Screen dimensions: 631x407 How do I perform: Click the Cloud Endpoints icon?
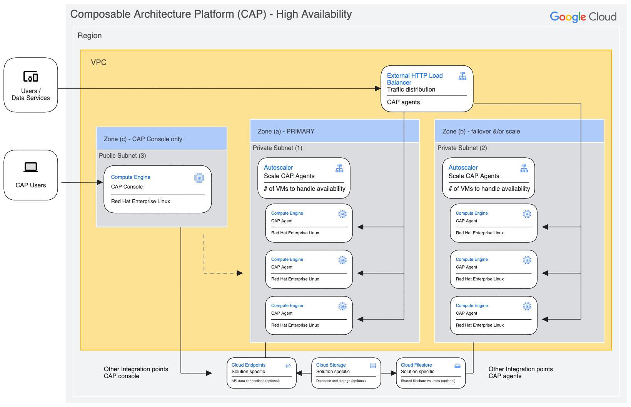click(288, 365)
